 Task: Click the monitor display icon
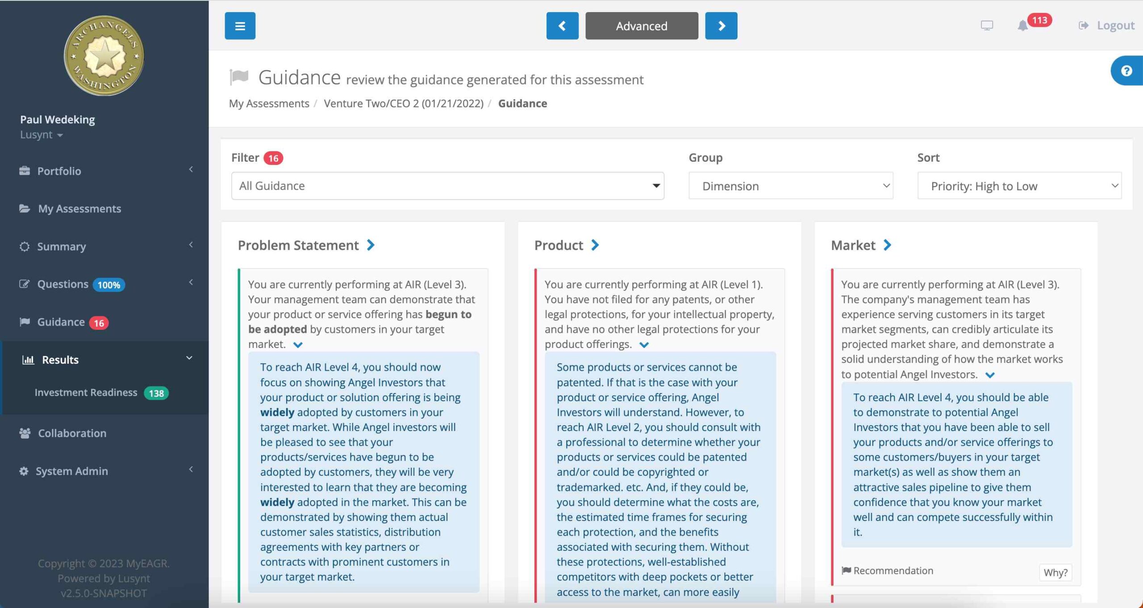tap(987, 25)
